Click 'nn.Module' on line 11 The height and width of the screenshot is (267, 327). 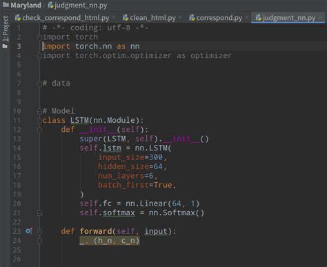pos(114,120)
